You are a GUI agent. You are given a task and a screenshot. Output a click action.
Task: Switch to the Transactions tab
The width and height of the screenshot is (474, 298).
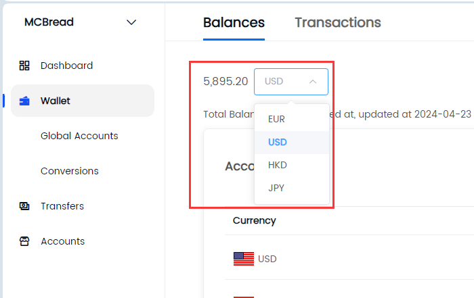tap(338, 22)
